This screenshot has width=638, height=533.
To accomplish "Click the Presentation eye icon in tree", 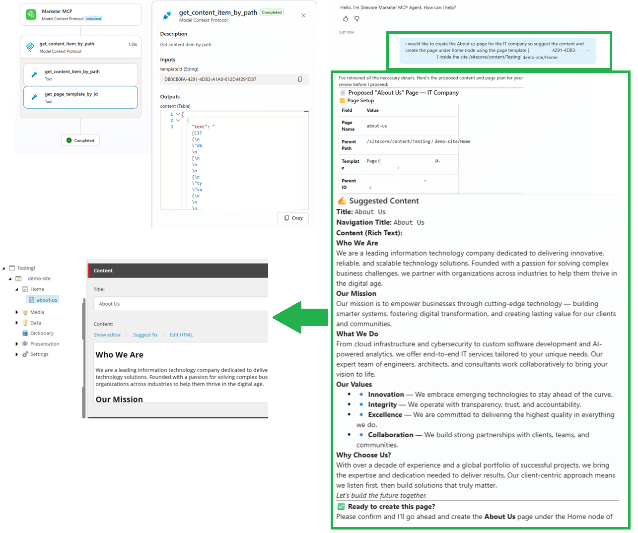I will [25, 343].
